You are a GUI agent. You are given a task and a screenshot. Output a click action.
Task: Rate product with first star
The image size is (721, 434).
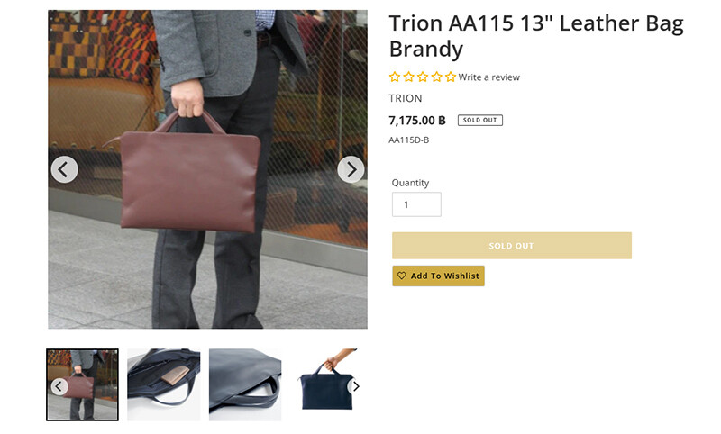[x=395, y=77]
